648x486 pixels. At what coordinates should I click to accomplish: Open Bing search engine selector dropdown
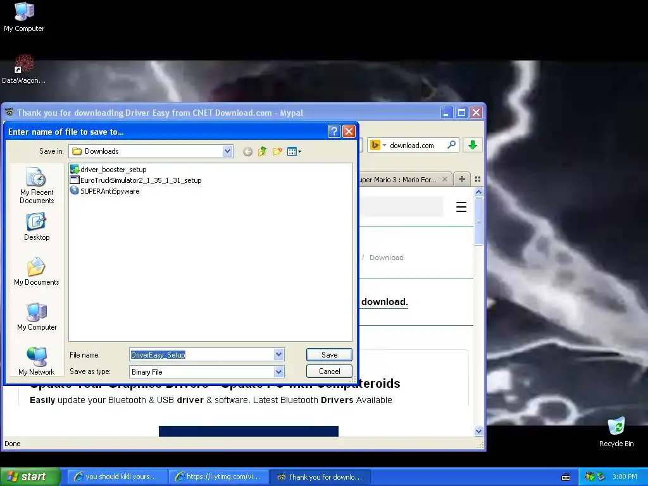click(378, 145)
